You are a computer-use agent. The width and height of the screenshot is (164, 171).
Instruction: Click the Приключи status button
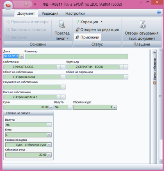click(87, 37)
